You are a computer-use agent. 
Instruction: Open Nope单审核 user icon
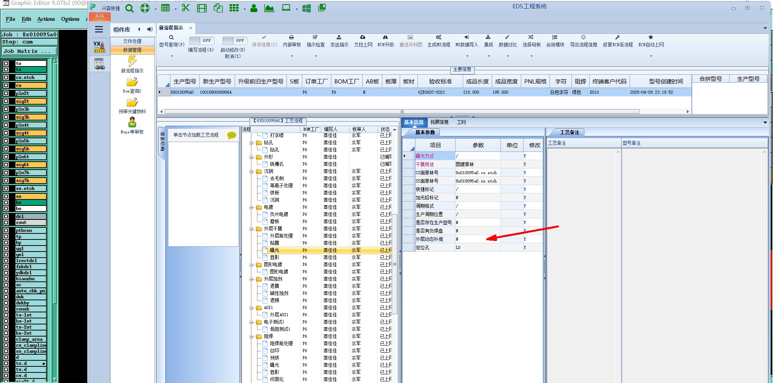132,122
